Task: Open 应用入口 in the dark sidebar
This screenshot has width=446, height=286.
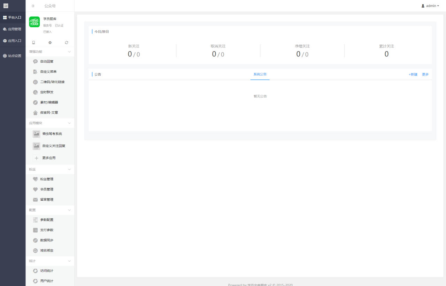Action: click(13, 41)
